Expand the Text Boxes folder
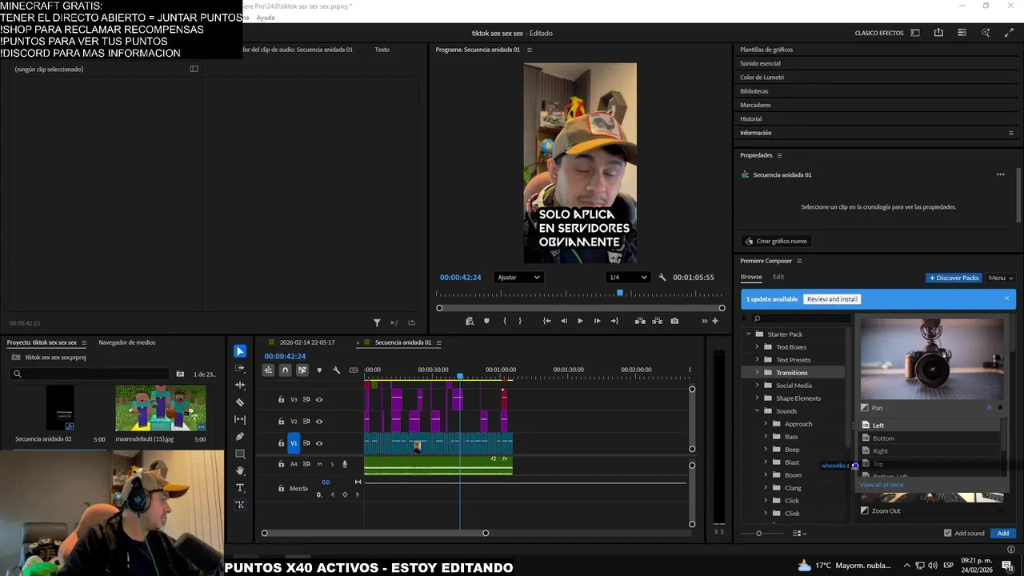 [757, 347]
